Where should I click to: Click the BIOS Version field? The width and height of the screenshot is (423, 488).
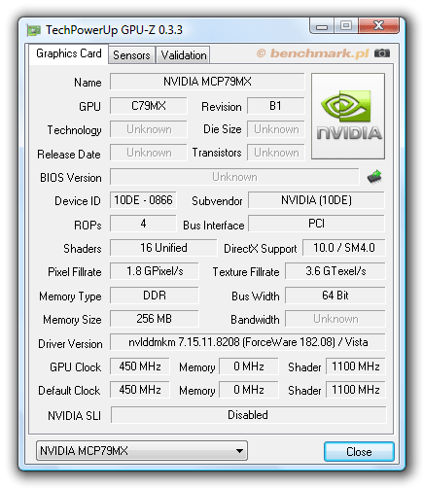click(234, 177)
